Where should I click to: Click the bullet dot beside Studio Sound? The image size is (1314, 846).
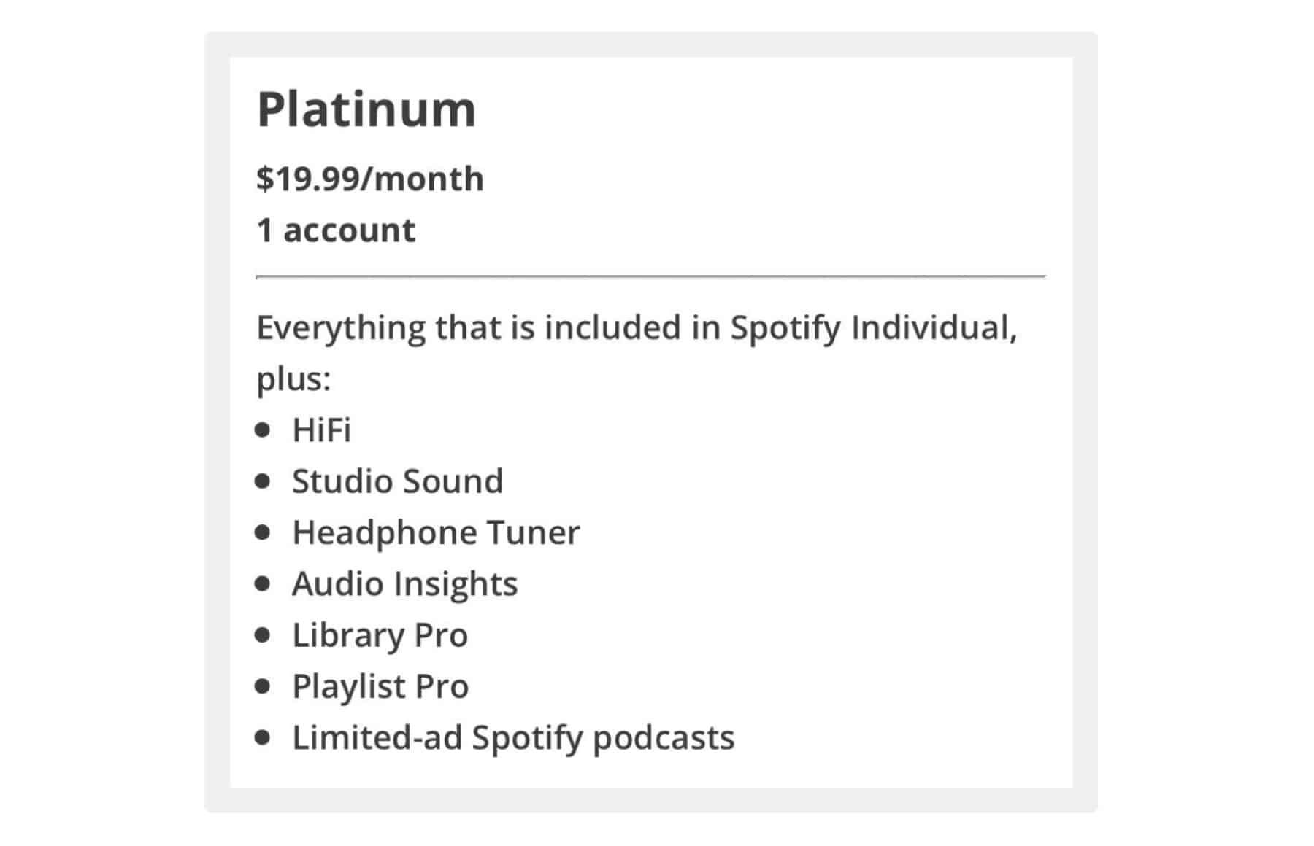pyautogui.click(x=263, y=481)
